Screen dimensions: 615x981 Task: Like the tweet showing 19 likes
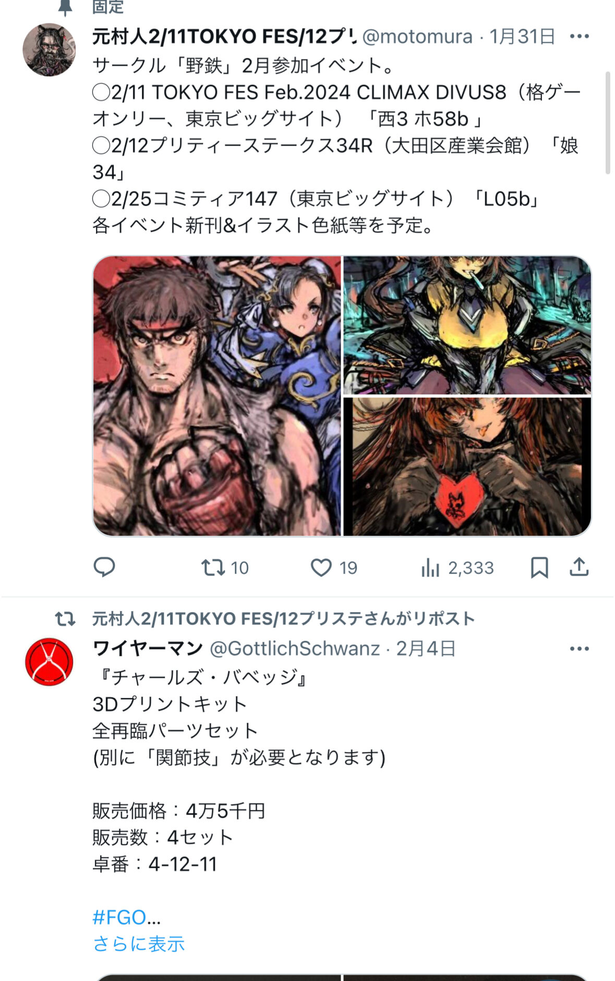pyautogui.click(x=334, y=567)
